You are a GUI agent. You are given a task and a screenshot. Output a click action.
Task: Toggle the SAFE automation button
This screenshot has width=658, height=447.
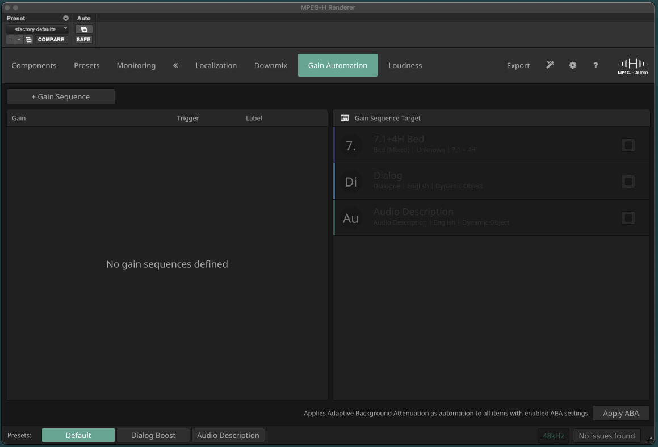pyautogui.click(x=83, y=39)
